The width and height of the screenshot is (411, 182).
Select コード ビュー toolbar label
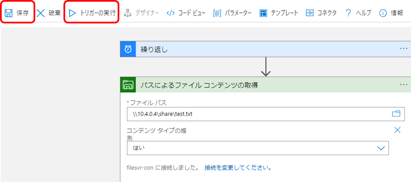[x=192, y=13]
